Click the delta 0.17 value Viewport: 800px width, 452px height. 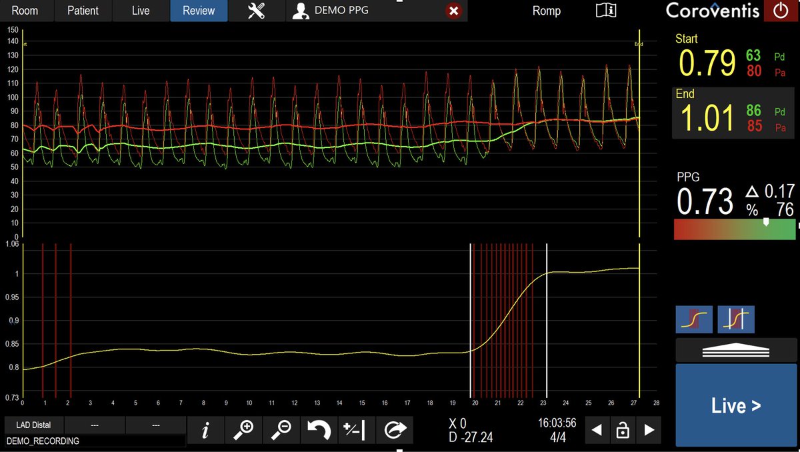pos(778,192)
